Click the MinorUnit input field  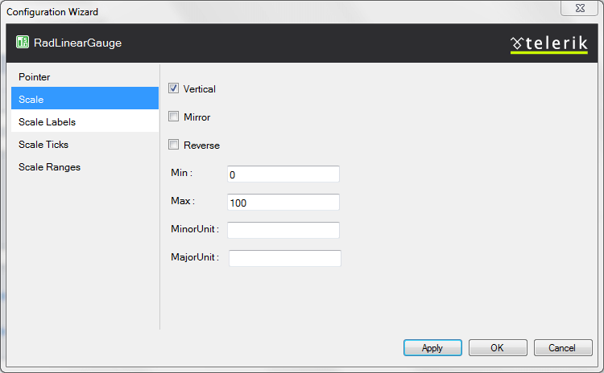click(x=283, y=231)
